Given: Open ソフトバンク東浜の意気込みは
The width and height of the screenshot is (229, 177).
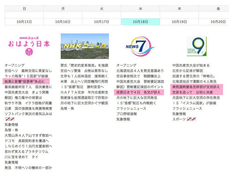Looking at the screenshot, I should click(28, 114).
